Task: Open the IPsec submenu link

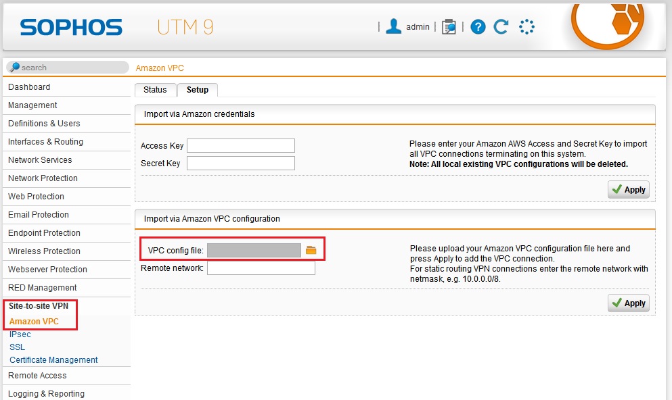Action: coord(20,334)
